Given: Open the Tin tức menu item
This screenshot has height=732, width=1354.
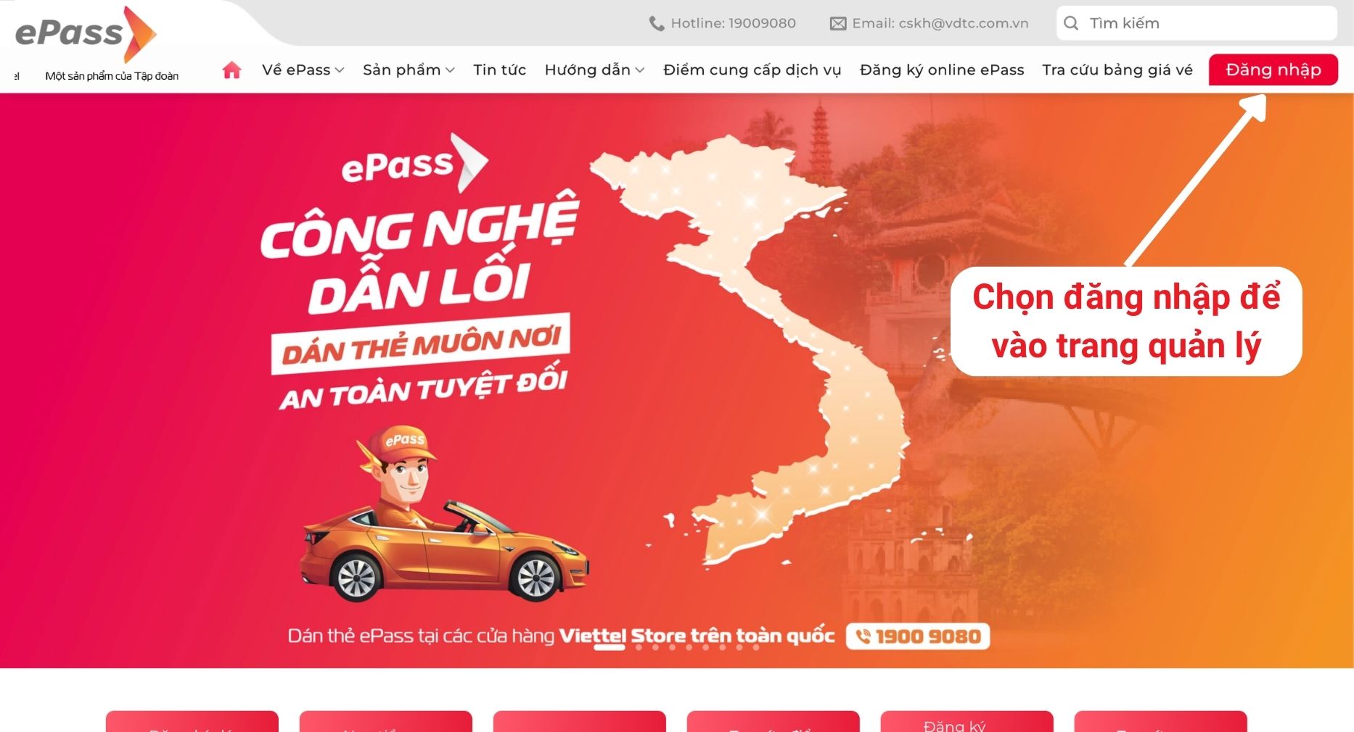Looking at the screenshot, I should click(x=499, y=70).
